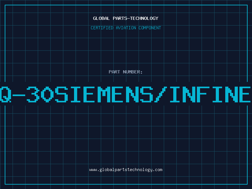
Task: Open the www.globalpartstechnology.com link
Action: [x=126, y=170]
